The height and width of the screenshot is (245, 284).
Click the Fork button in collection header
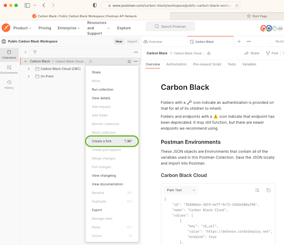coord(272,53)
